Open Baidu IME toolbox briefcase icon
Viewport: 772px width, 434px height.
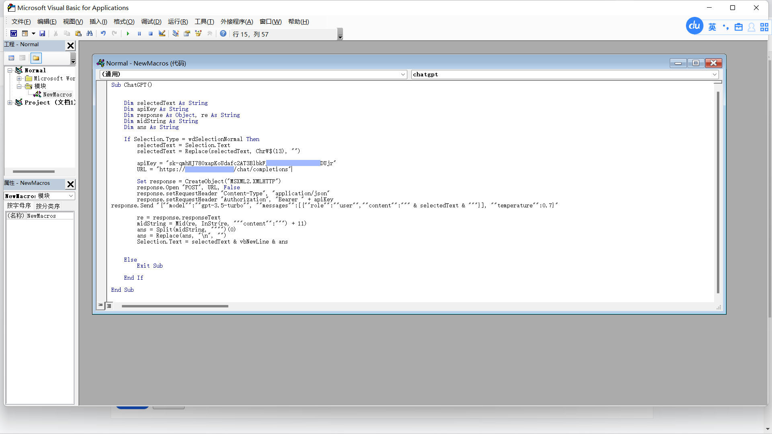[x=739, y=27]
